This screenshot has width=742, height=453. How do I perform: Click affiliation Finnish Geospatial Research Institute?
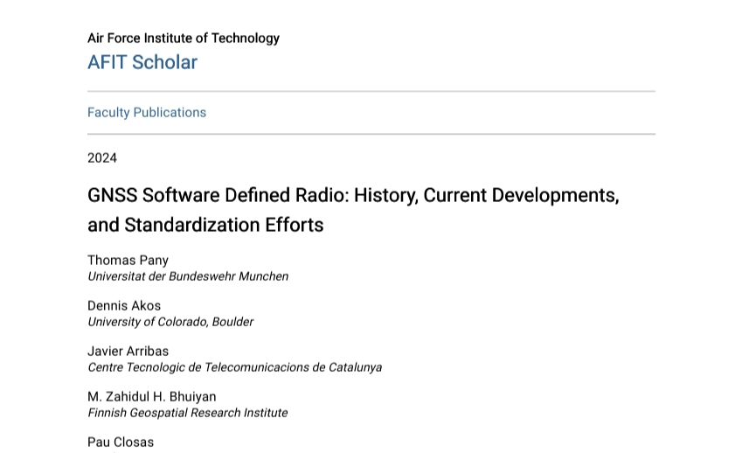[187, 413]
